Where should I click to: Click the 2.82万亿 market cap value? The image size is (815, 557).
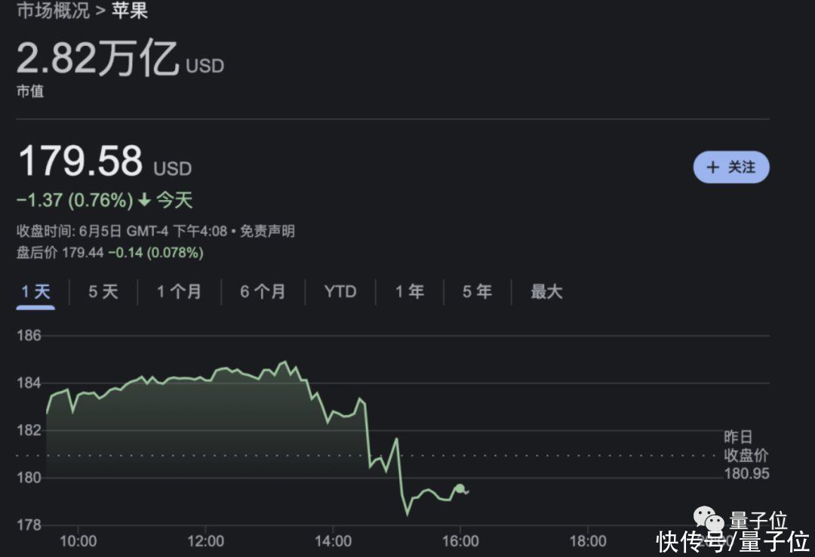pyautogui.click(x=98, y=59)
